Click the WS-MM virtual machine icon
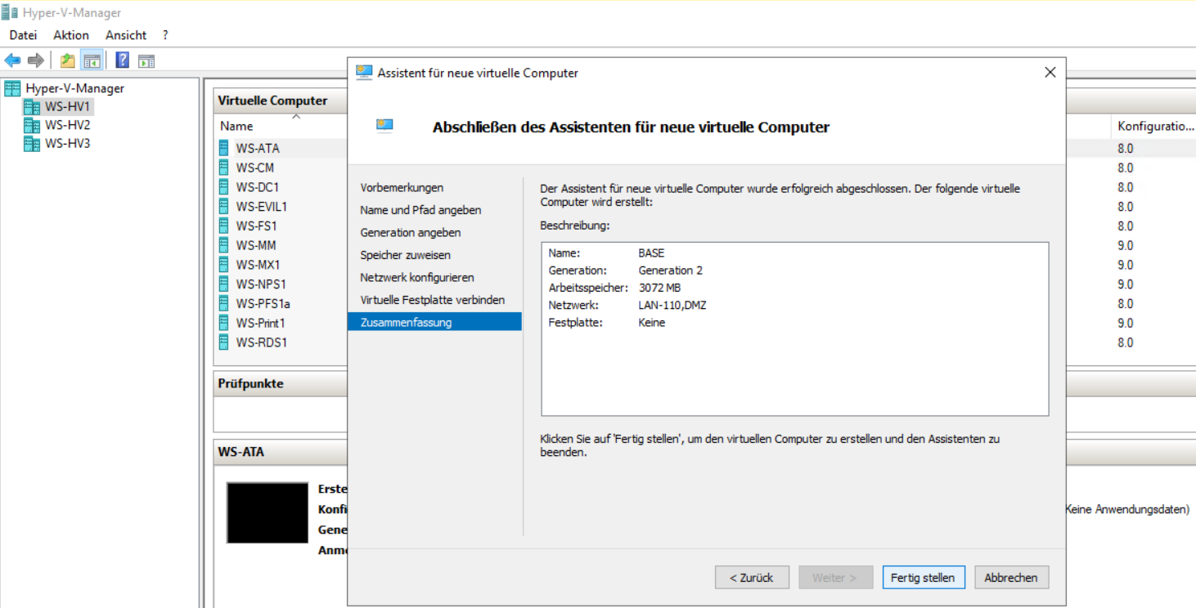This screenshot has height=608, width=1196. click(x=224, y=245)
